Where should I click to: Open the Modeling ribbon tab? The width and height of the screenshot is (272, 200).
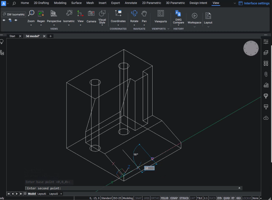click(x=60, y=3)
